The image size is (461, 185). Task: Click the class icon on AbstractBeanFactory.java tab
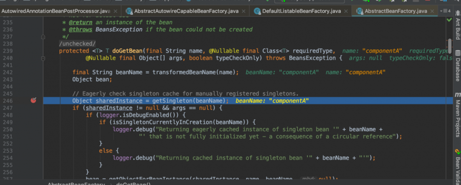[x=360, y=12]
